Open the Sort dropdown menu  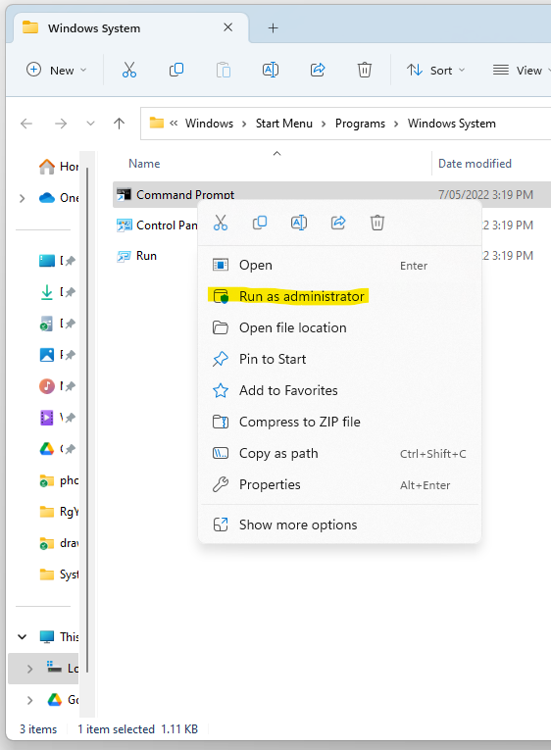435,70
